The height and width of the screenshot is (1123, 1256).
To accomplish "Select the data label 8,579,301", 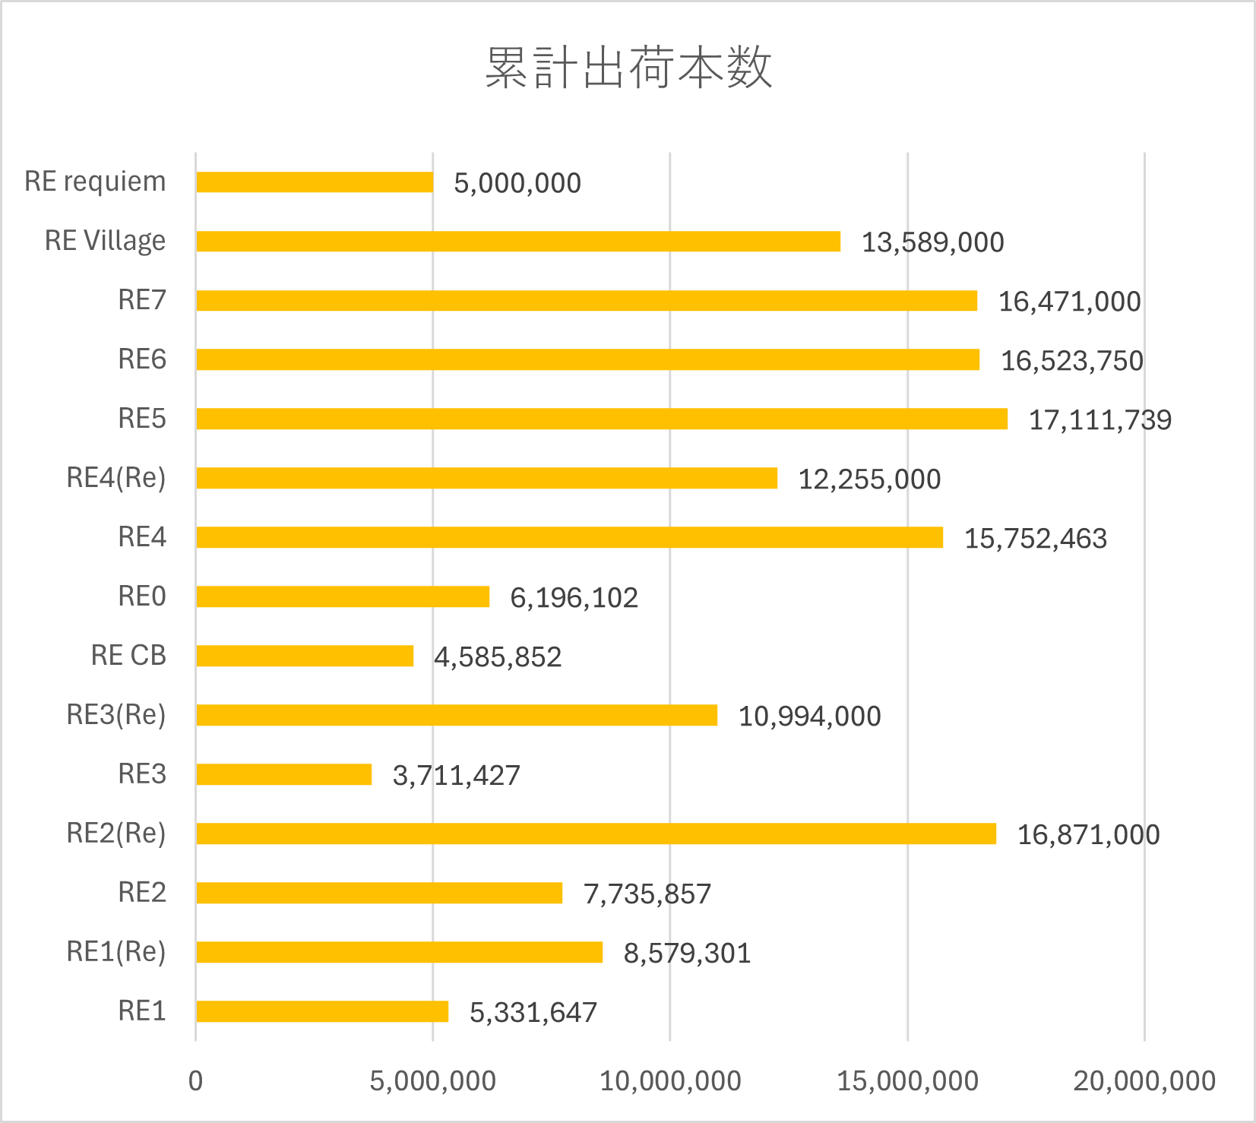I will pyautogui.click(x=687, y=954).
